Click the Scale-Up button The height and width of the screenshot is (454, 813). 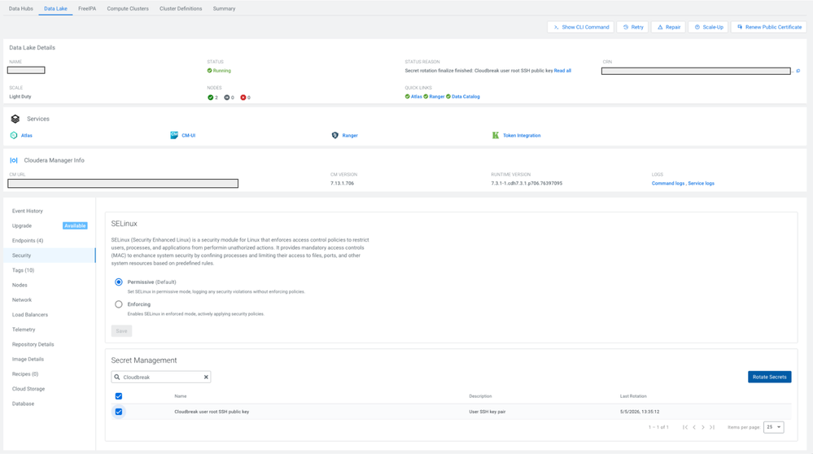tap(708, 27)
